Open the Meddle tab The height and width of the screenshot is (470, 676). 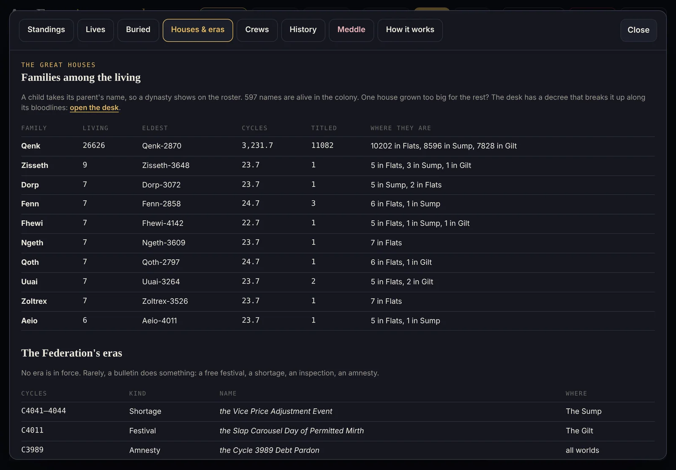(x=351, y=30)
